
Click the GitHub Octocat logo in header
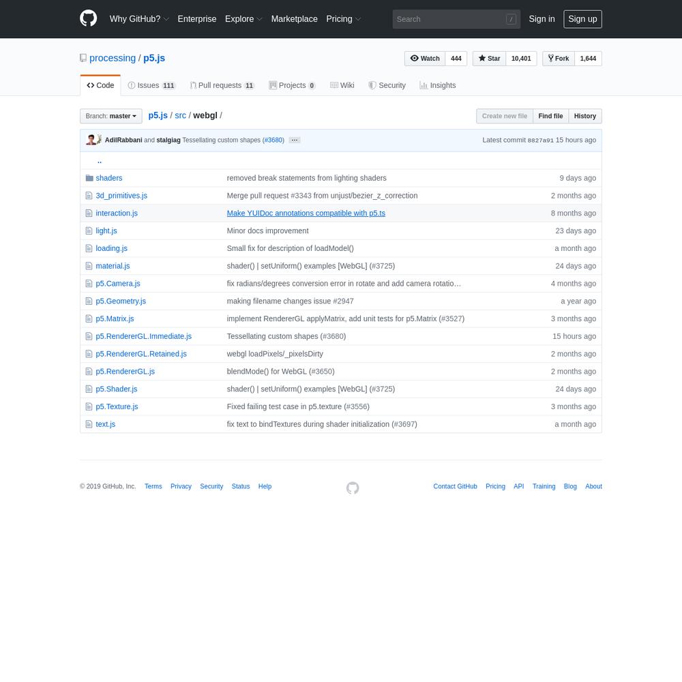[x=88, y=18]
